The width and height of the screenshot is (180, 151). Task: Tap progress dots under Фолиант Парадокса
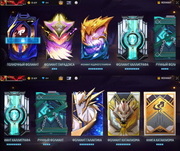coord(59,69)
